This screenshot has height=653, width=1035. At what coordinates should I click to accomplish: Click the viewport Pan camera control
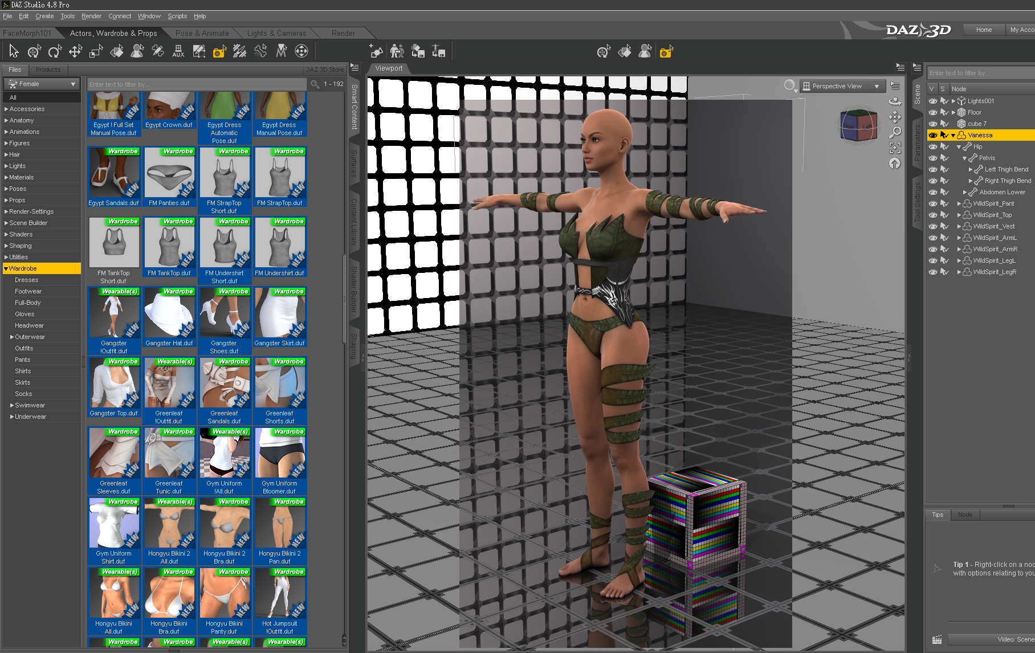tap(895, 117)
